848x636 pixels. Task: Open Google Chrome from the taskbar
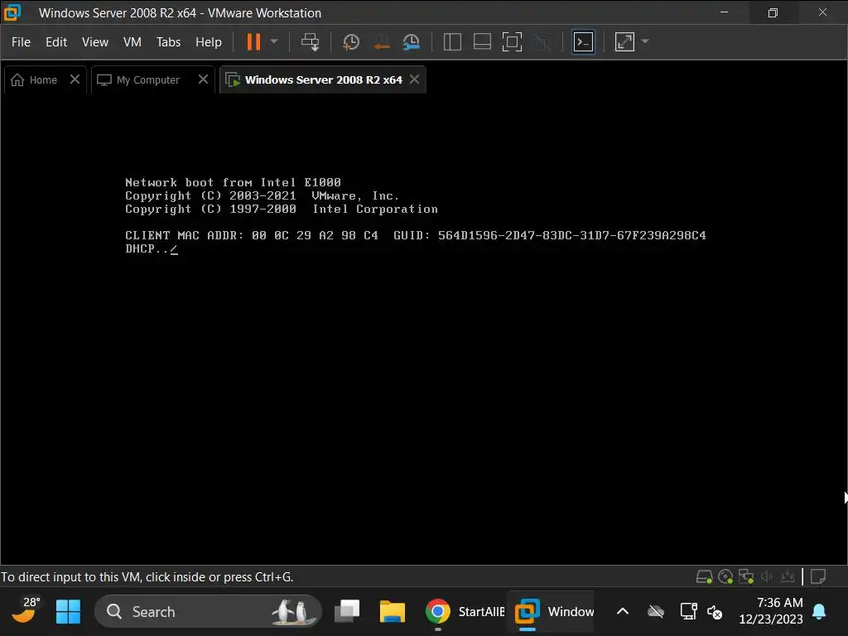coord(437,612)
